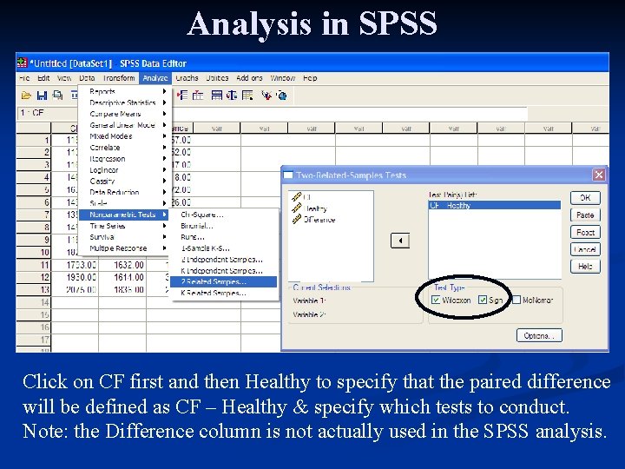Select the CF variable in dialog list
This screenshot has width=625, height=469.
[x=302, y=197]
